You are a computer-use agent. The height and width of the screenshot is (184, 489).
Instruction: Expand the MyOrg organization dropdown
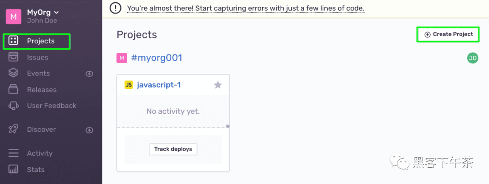tap(57, 13)
